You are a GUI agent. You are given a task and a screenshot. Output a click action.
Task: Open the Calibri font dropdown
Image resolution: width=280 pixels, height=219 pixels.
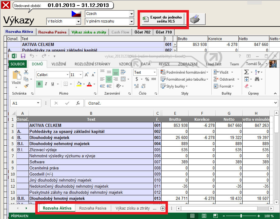click(x=67, y=75)
